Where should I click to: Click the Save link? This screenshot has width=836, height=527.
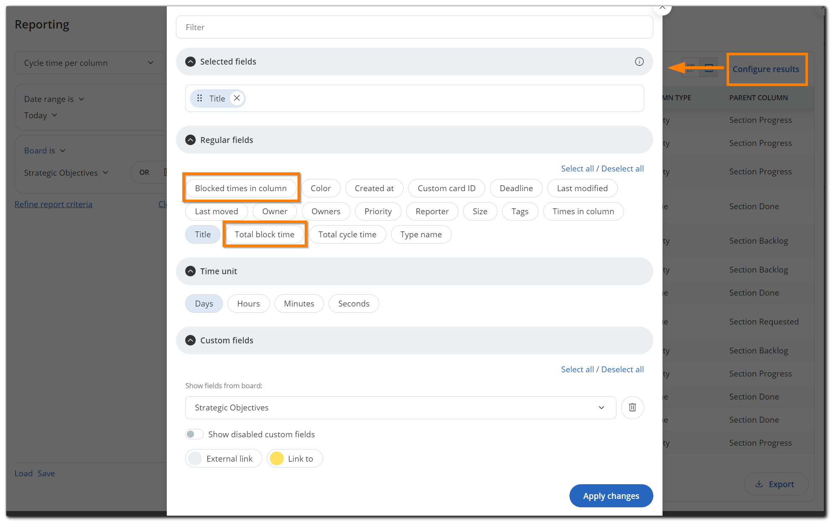pyautogui.click(x=46, y=473)
